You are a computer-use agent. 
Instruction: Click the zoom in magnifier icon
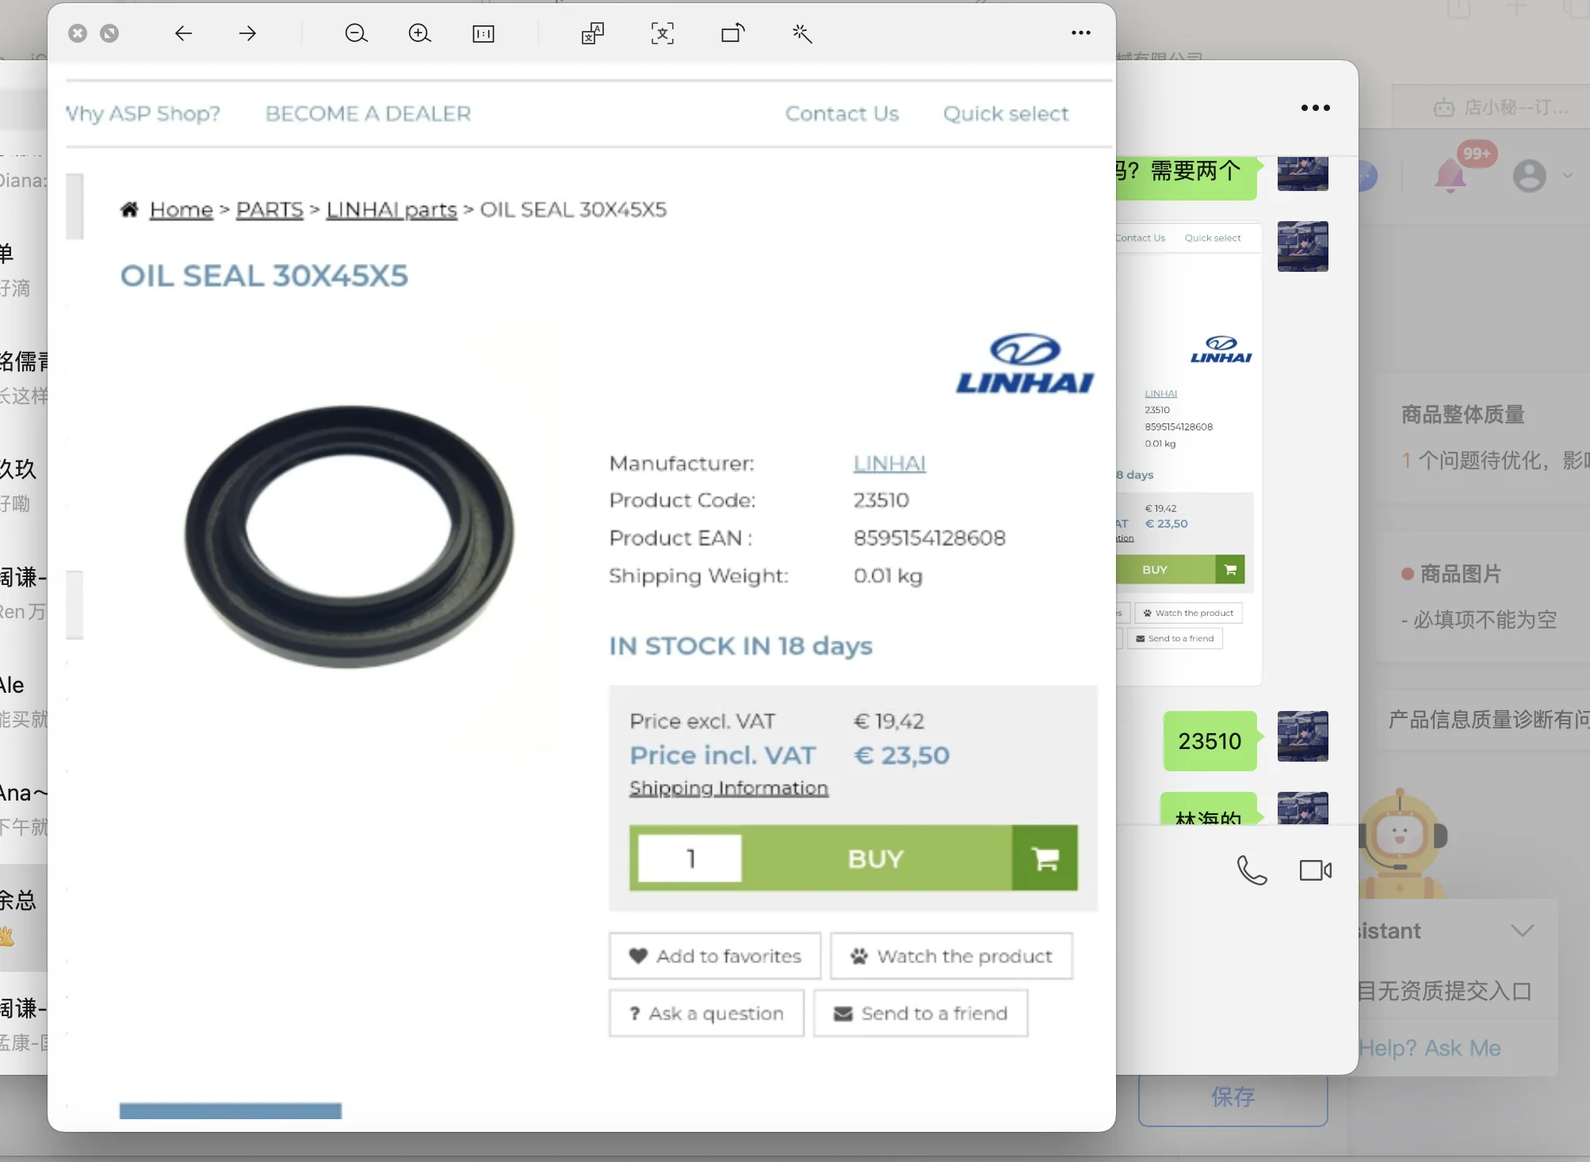click(419, 33)
